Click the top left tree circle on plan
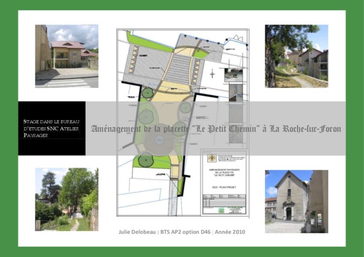 [x=148, y=93]
